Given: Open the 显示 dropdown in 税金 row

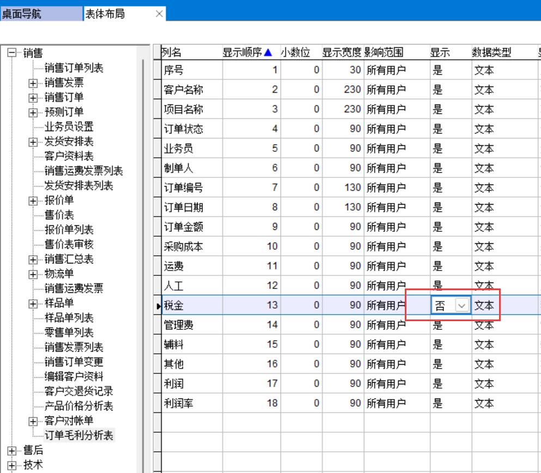Looking at the screenshot, I should point(462,306).
